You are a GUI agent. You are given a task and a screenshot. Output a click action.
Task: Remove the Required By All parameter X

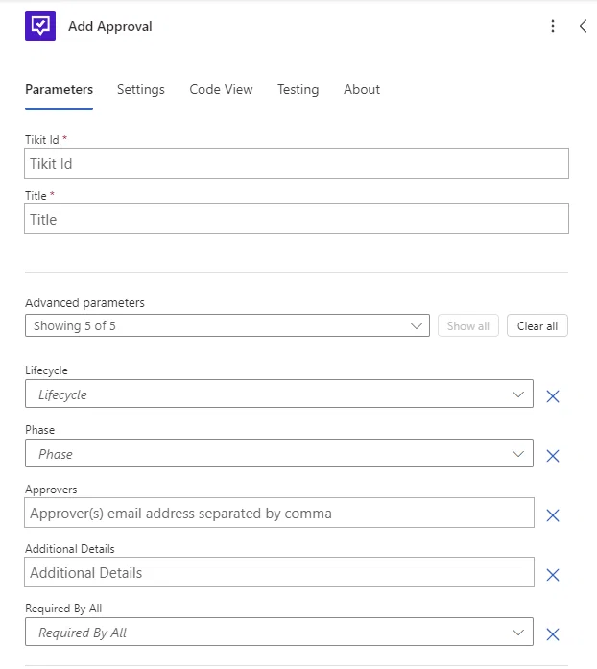click(x=553, y=634)
